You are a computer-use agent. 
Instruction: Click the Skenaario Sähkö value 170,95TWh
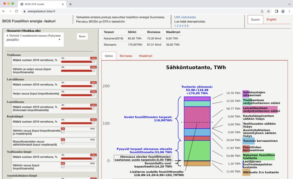[135, 45]
